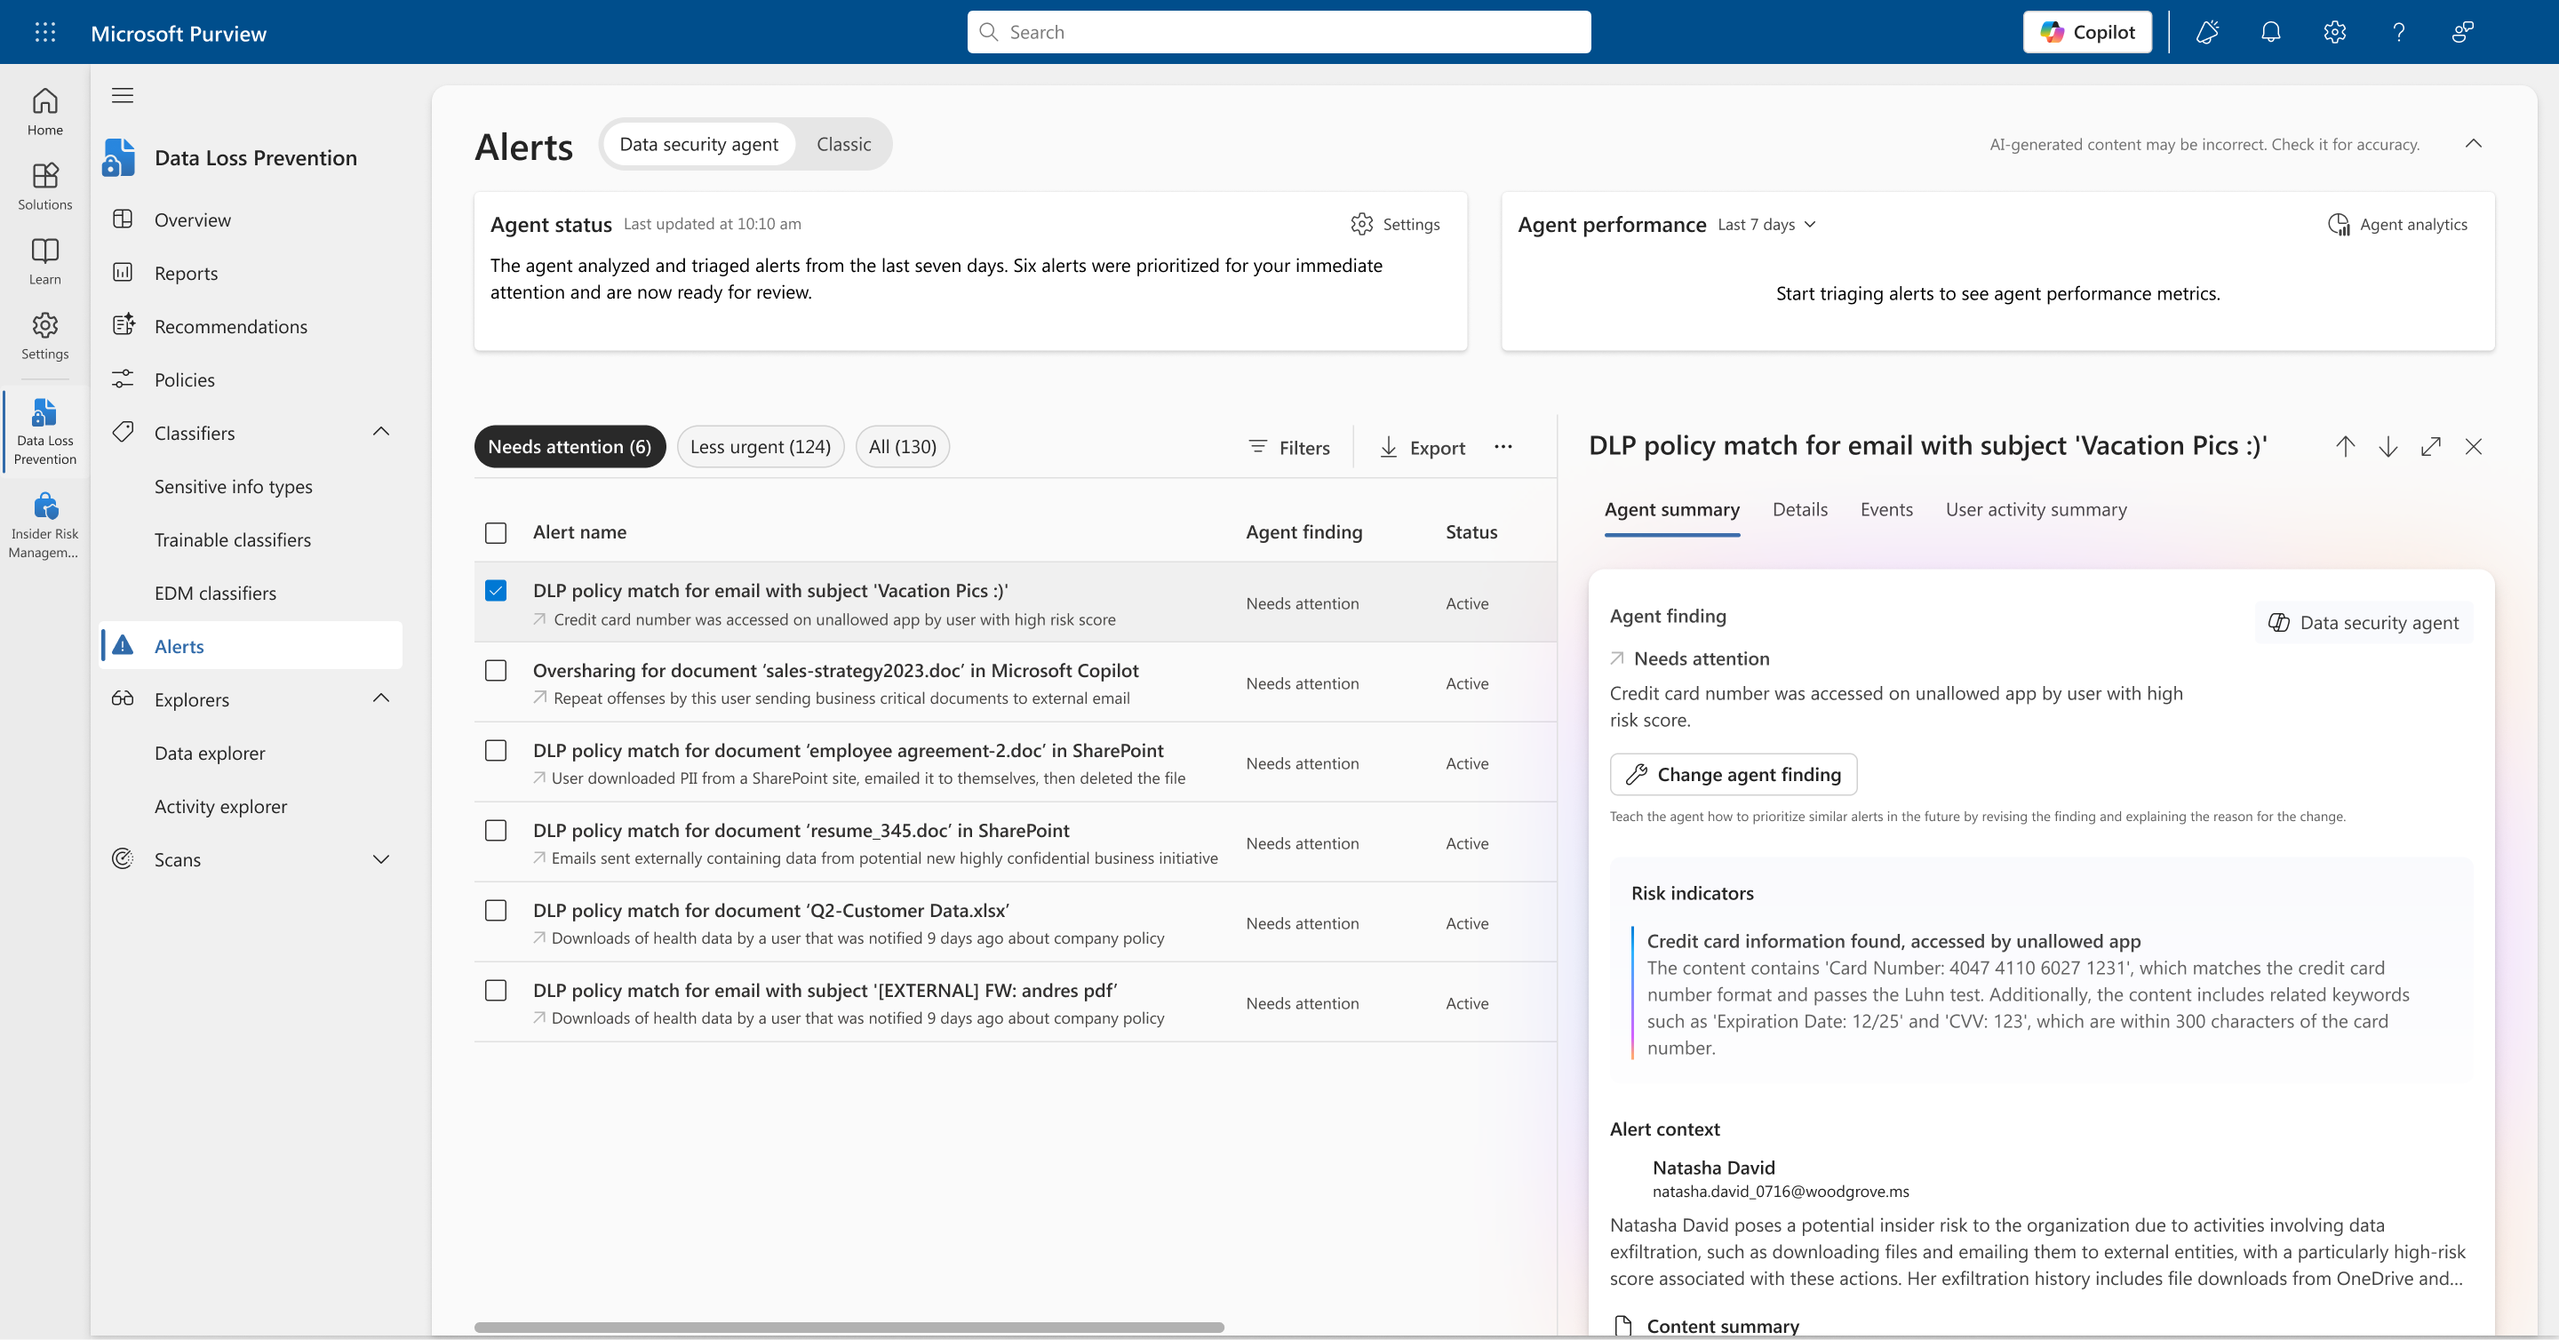Open Learn in the left rail
The height and width of the screenshot is (1340, 2559).
coord(44,260)
